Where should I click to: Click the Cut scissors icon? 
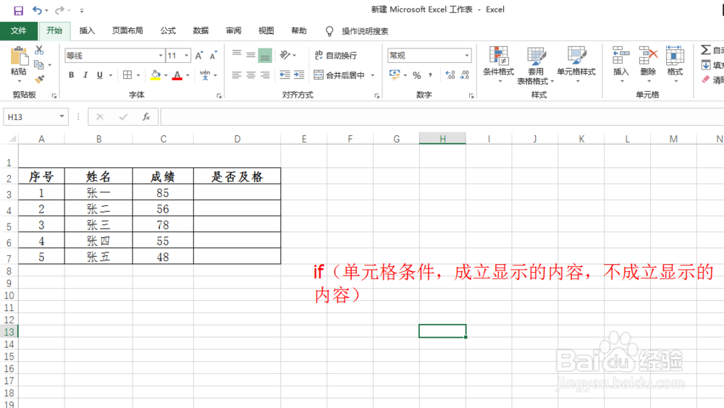click(x=39, y=50)
